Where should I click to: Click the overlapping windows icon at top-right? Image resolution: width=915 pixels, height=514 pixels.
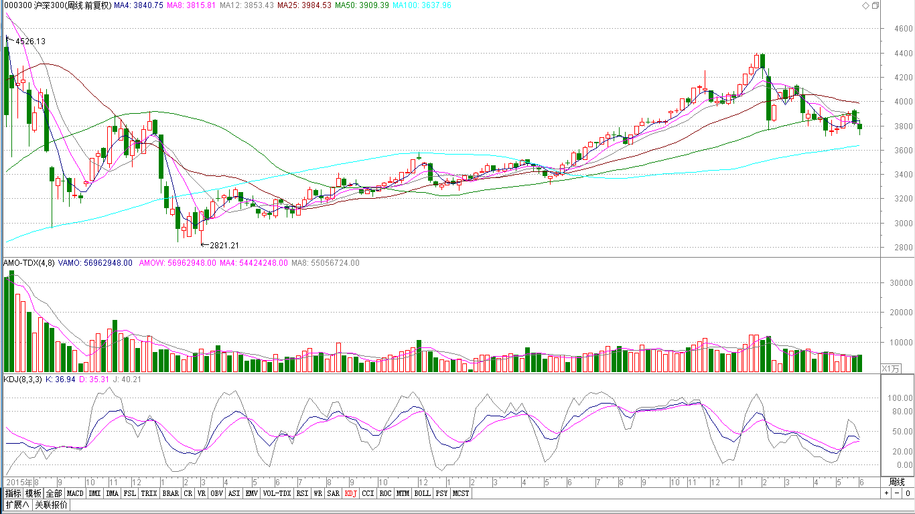tap(875, 5)
